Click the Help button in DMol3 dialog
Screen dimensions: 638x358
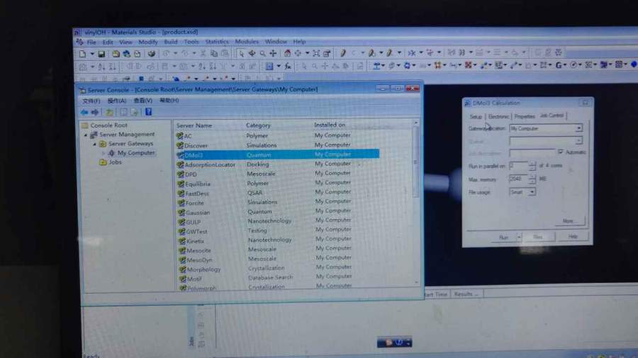coord(573,236)
